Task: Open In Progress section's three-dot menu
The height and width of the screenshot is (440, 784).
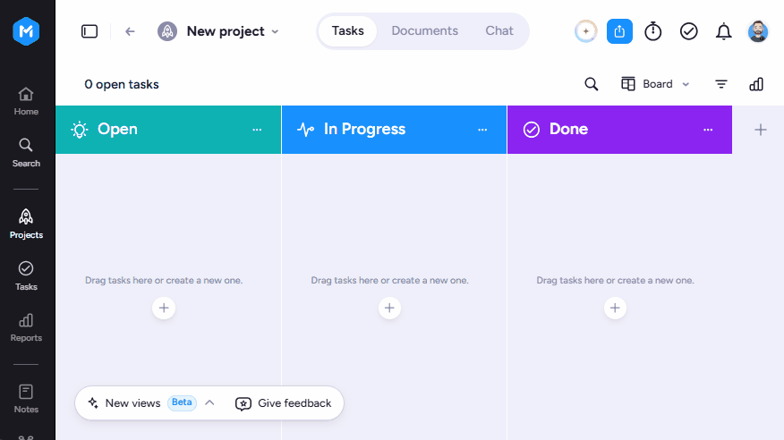Action: click(482, 130)
